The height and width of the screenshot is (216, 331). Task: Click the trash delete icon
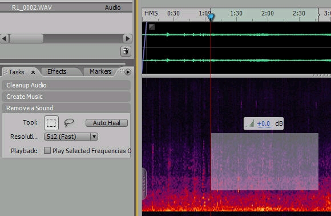point(126,51)
